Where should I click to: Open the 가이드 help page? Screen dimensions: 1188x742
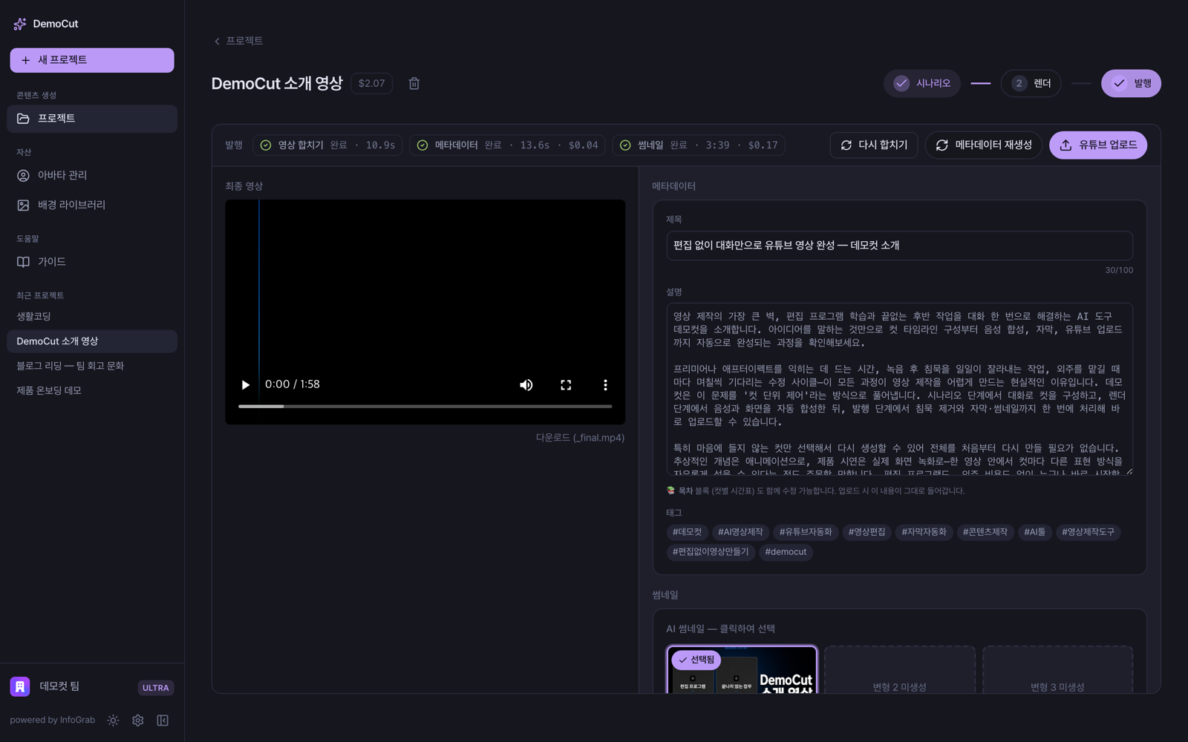92,262
